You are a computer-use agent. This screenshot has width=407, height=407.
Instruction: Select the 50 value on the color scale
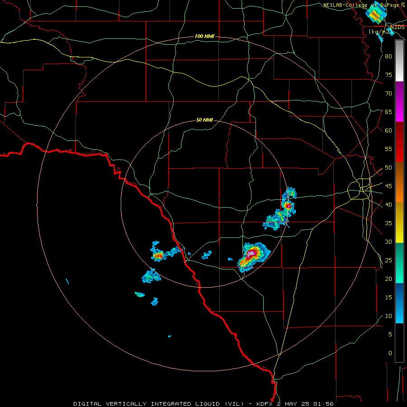388,168
